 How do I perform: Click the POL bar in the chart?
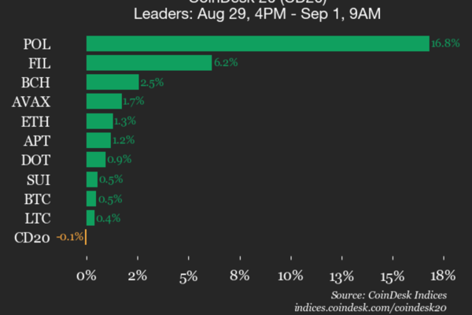click(257, 43)
